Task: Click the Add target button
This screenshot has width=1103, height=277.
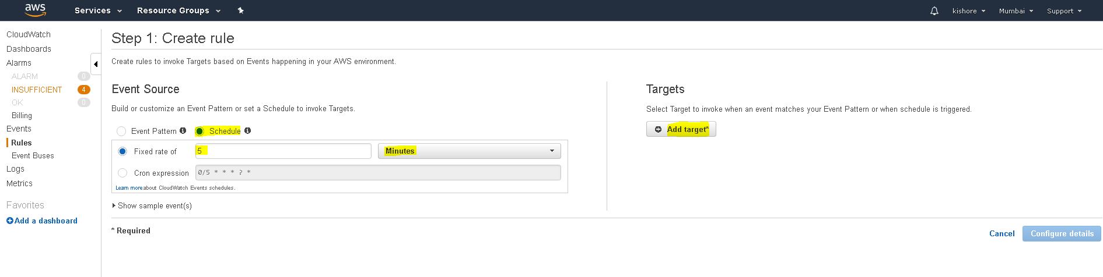Action: click(681, 129)
